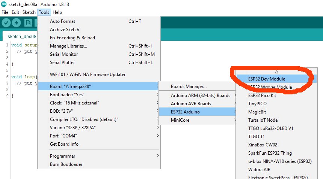The image size is (323, 179).
Task: Select ESP32 Wrover Module board
Action: pyautogui.click(x=276, y=87)
